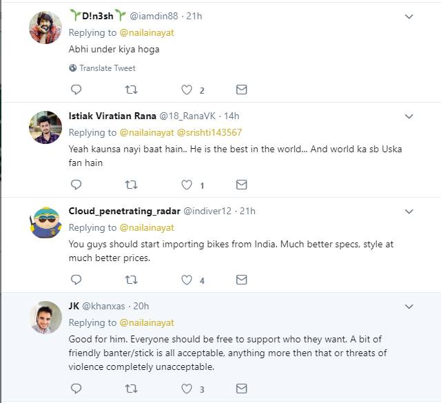Viewport: 441px width, 403px height.
Task: Expand options chevron on Istiak Viratian Rana's tweet
Action: [409, 116]
